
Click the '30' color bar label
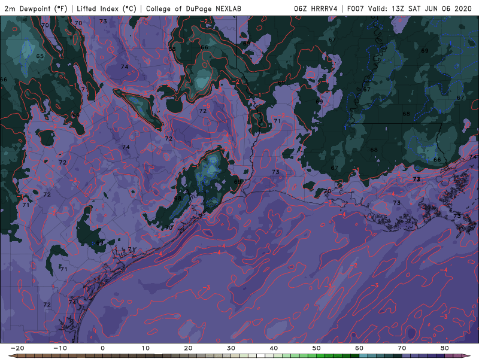[231, 348]
